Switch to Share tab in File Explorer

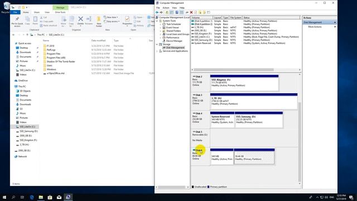pos(37,12)
